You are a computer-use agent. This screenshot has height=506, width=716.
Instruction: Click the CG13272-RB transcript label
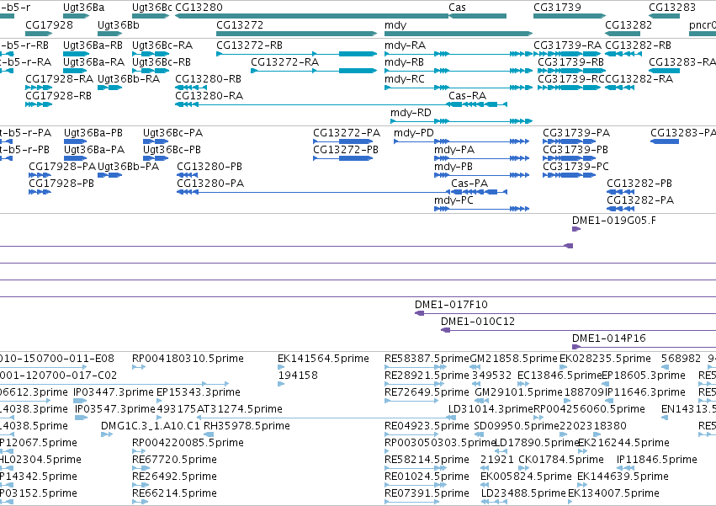pos(249,45)
